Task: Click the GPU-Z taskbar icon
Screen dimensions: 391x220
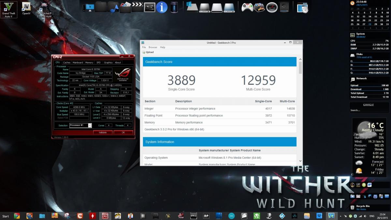Action: click(194, 216)
